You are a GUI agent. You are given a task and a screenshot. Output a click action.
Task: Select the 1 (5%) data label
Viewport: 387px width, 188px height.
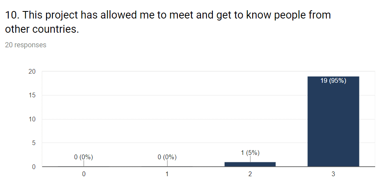[x=250, y=153]
